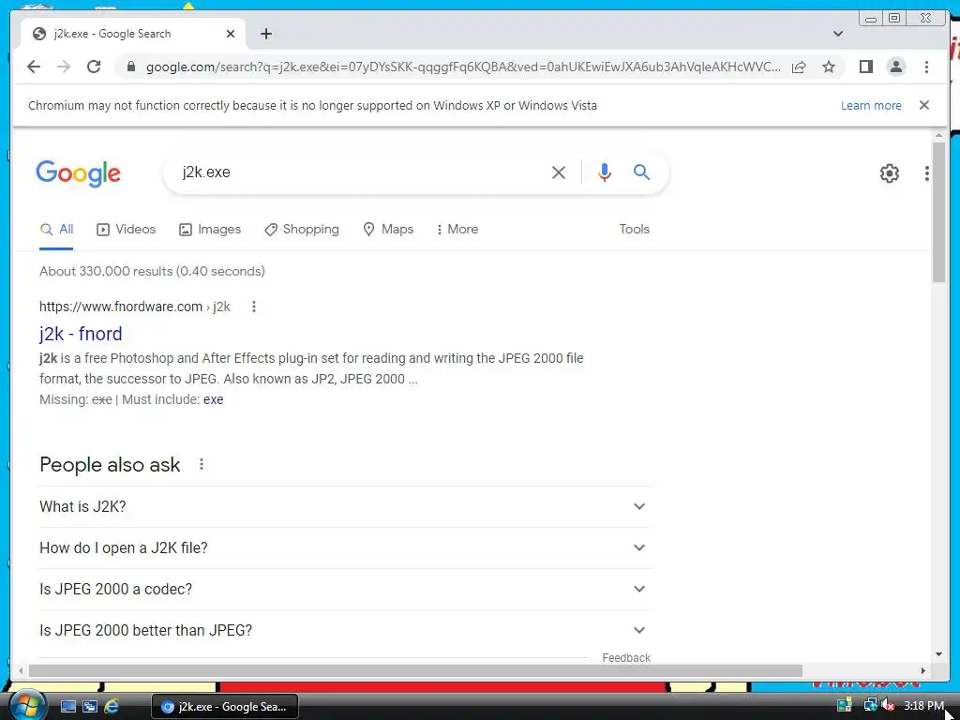The image size is (960, 720).
Task: Click the Feedback link
Action: point(625,657)
